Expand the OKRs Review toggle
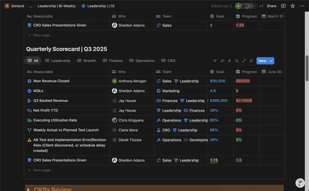This screenshot has width=309, height=191. pyautogui.click(x=28, y=189)
